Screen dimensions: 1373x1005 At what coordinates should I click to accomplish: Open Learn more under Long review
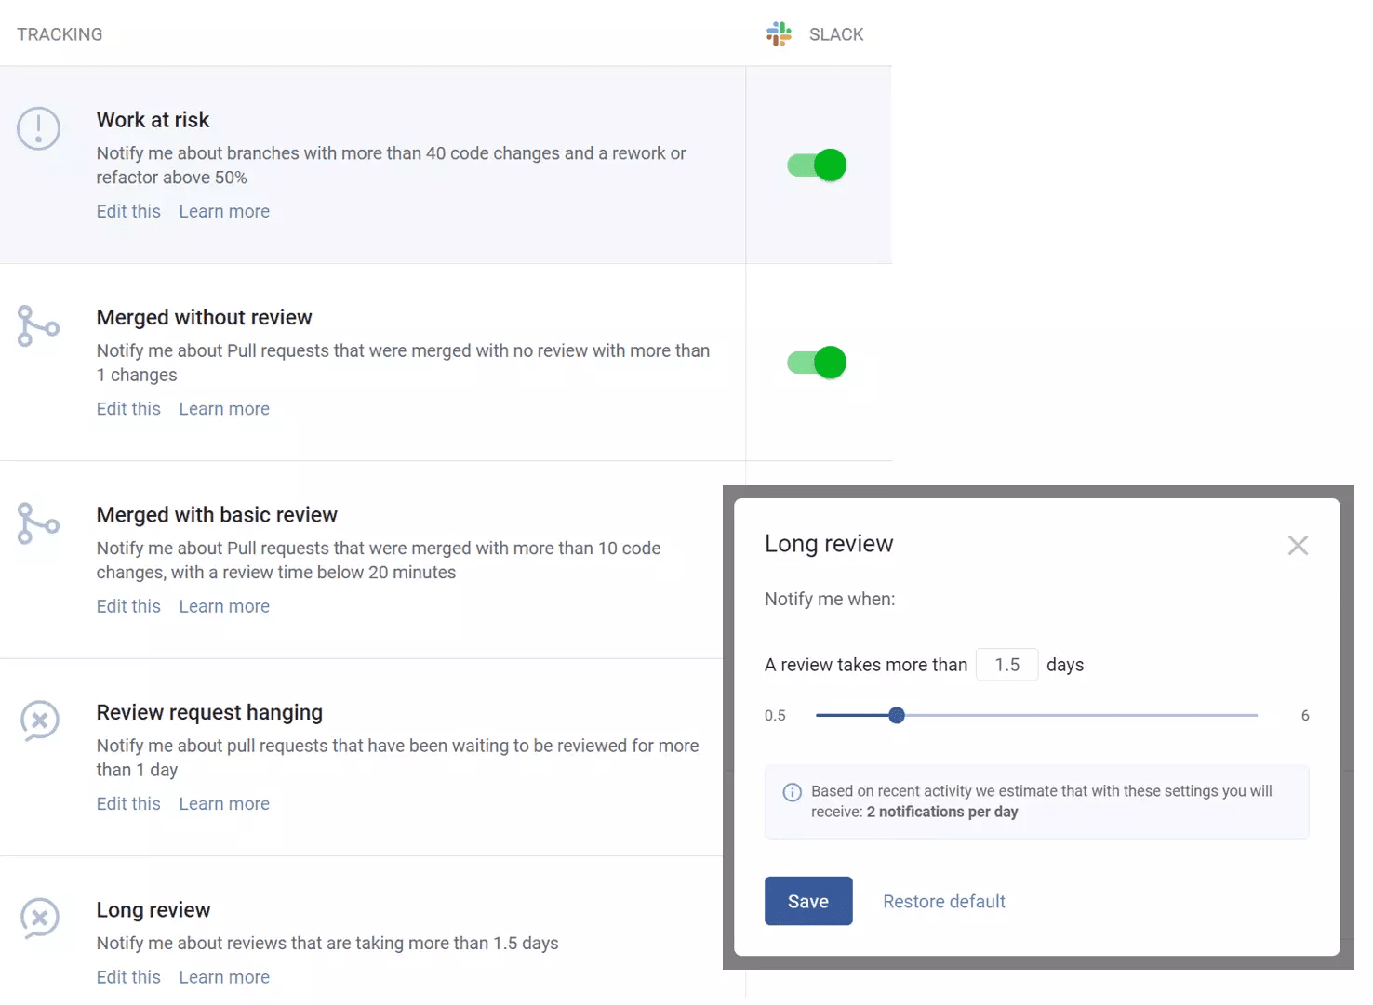pyautogui.click(x=223, y=976)
